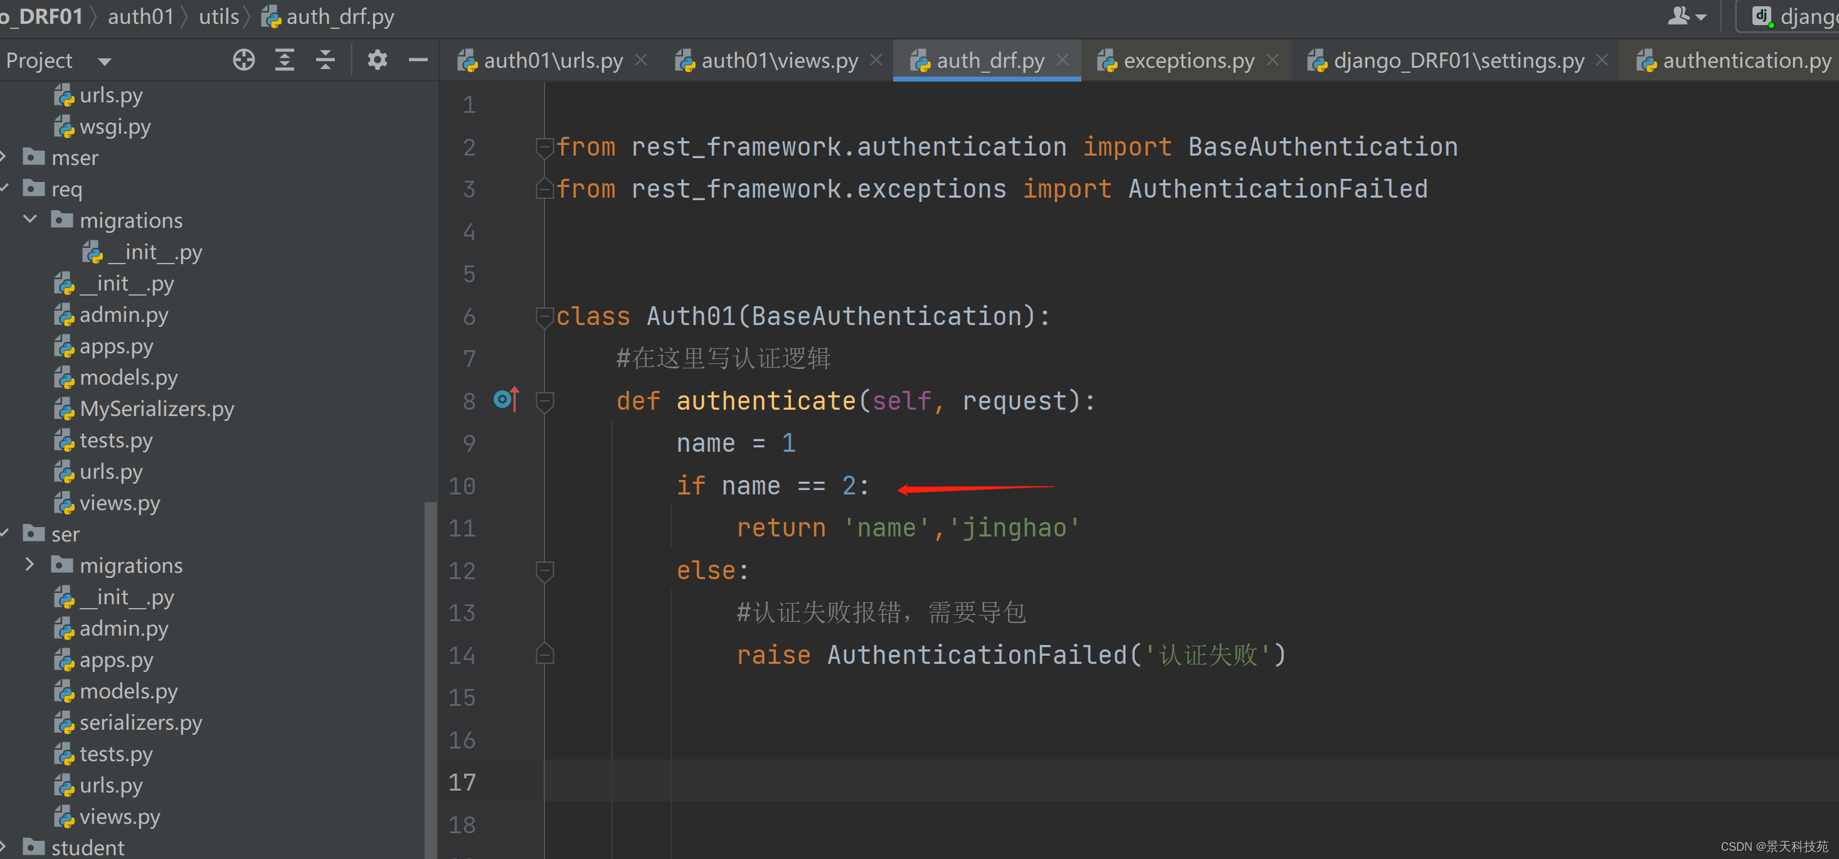1839x859 pixels.
Task: Click line number 17 in the gutter
Action: tap(462, 782)
